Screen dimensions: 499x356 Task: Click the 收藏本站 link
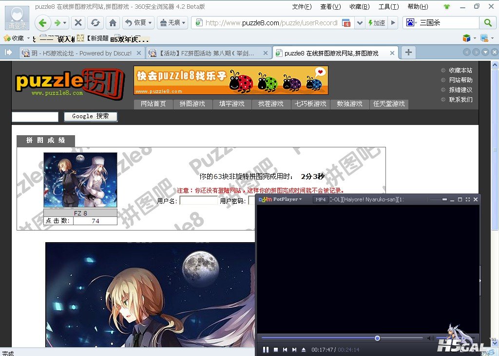click(x=460, y=71)
